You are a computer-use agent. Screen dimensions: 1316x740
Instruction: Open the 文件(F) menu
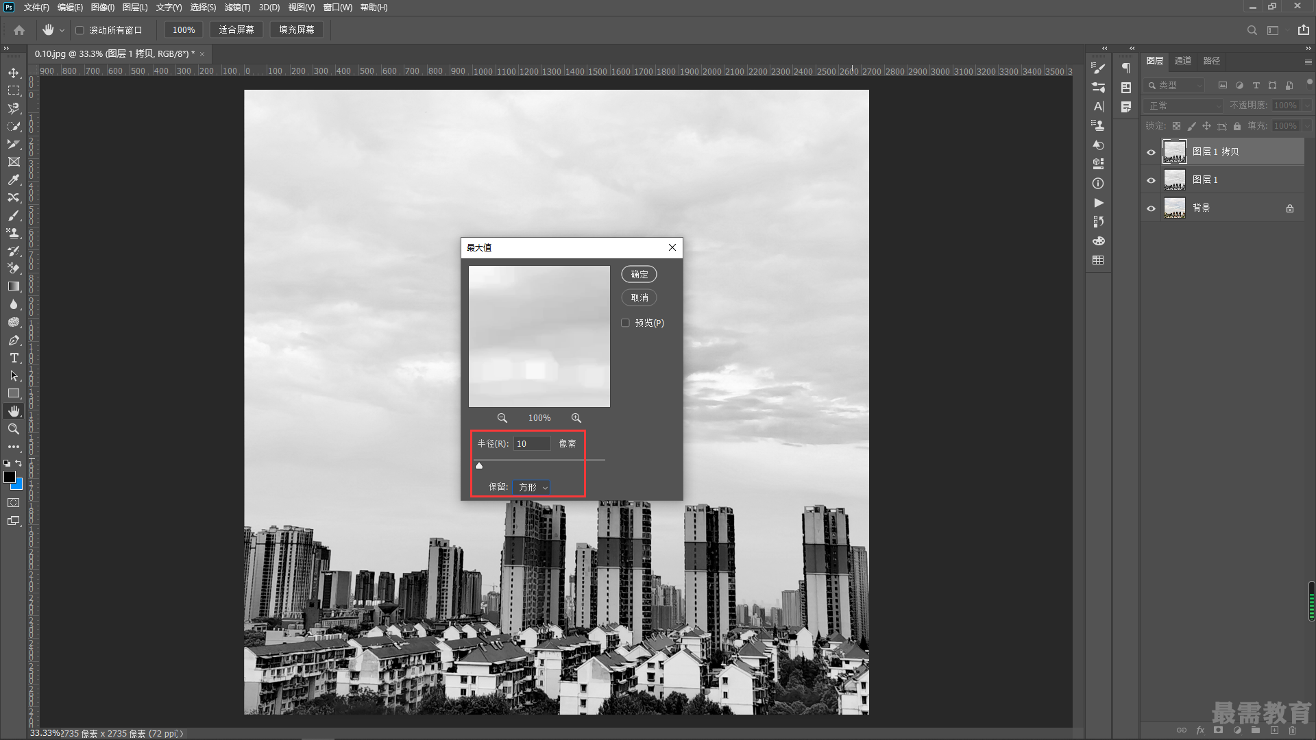[36, 8]
